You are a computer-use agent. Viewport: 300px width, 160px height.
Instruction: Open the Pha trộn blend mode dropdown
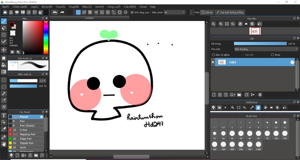tap(266, 49)
